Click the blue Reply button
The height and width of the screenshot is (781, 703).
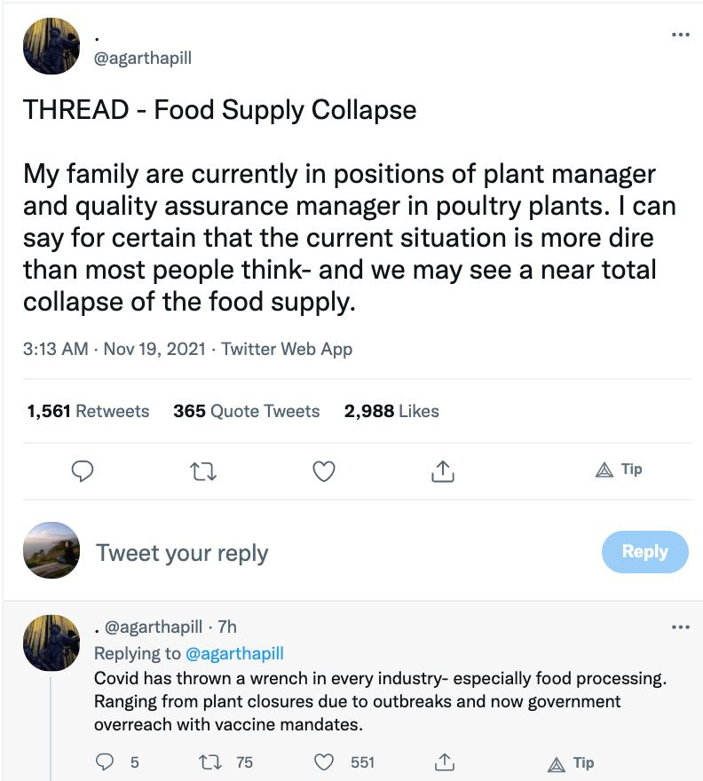click(645, 551)
